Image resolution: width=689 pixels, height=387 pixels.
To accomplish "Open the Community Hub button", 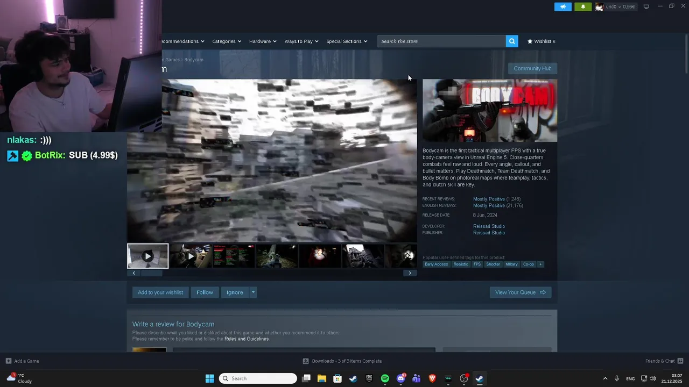I will pyautogui.click(x=532, y=68).
